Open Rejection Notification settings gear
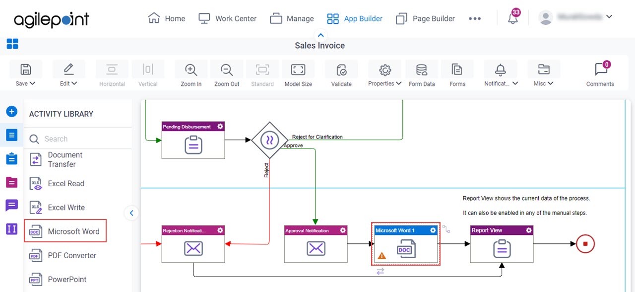This screenshot has height=292, width=635. pos(220,230)
